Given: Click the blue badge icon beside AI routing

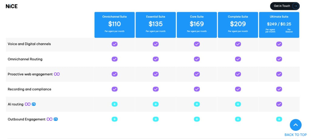Looking at the screenshot, I should pyautogui.click(x=34, y=104).
